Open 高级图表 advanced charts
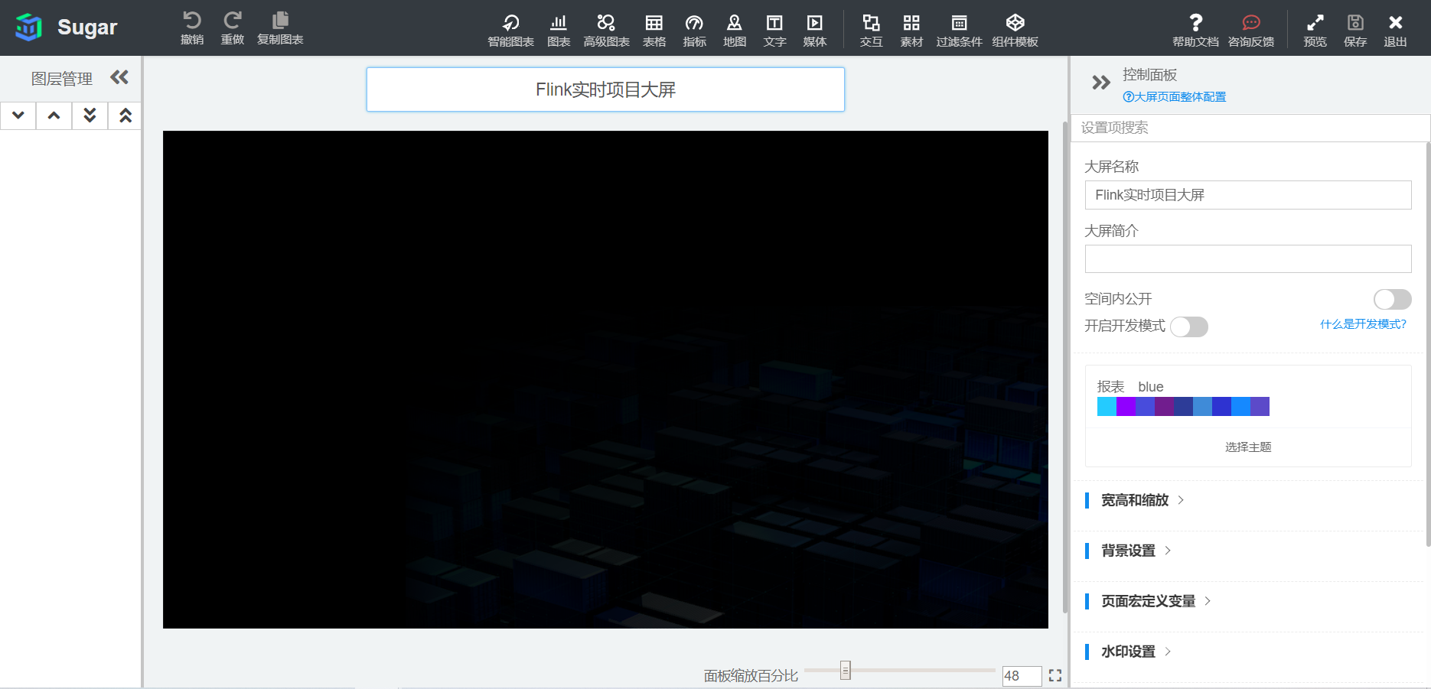Screen dimensions: 1431x689 [x=606, y=31]
